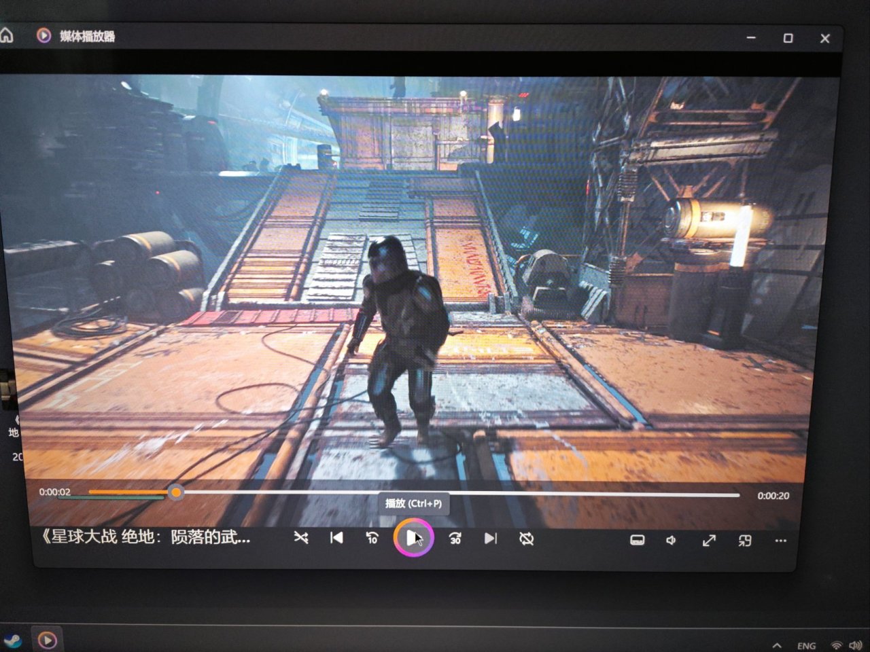Screen dimensions: 870x652
Task: Click the 媒体播放器 app title icon
Action: 43,35
